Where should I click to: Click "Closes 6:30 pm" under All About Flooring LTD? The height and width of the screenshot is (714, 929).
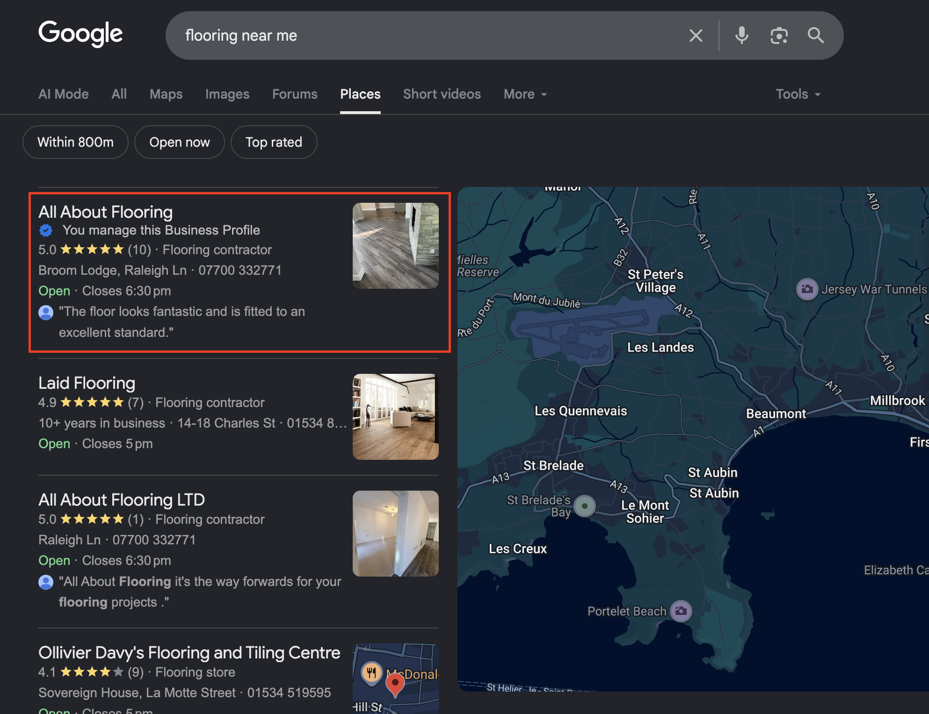[127, 560]
